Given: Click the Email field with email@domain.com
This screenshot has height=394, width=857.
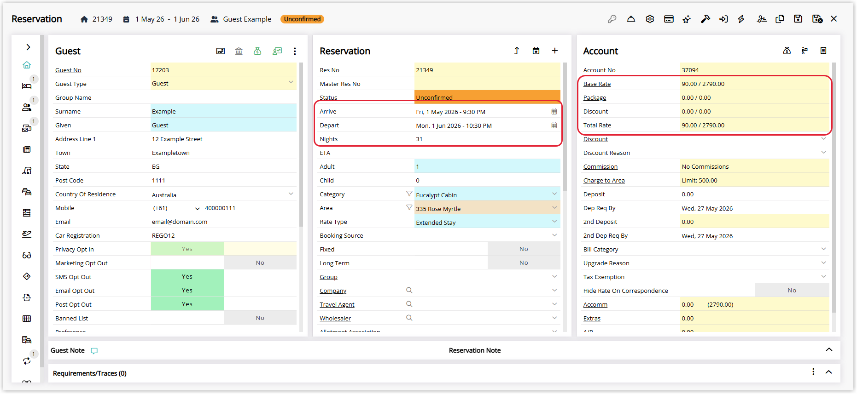Looking at the screenshot, I should click(x=224, y=222).
